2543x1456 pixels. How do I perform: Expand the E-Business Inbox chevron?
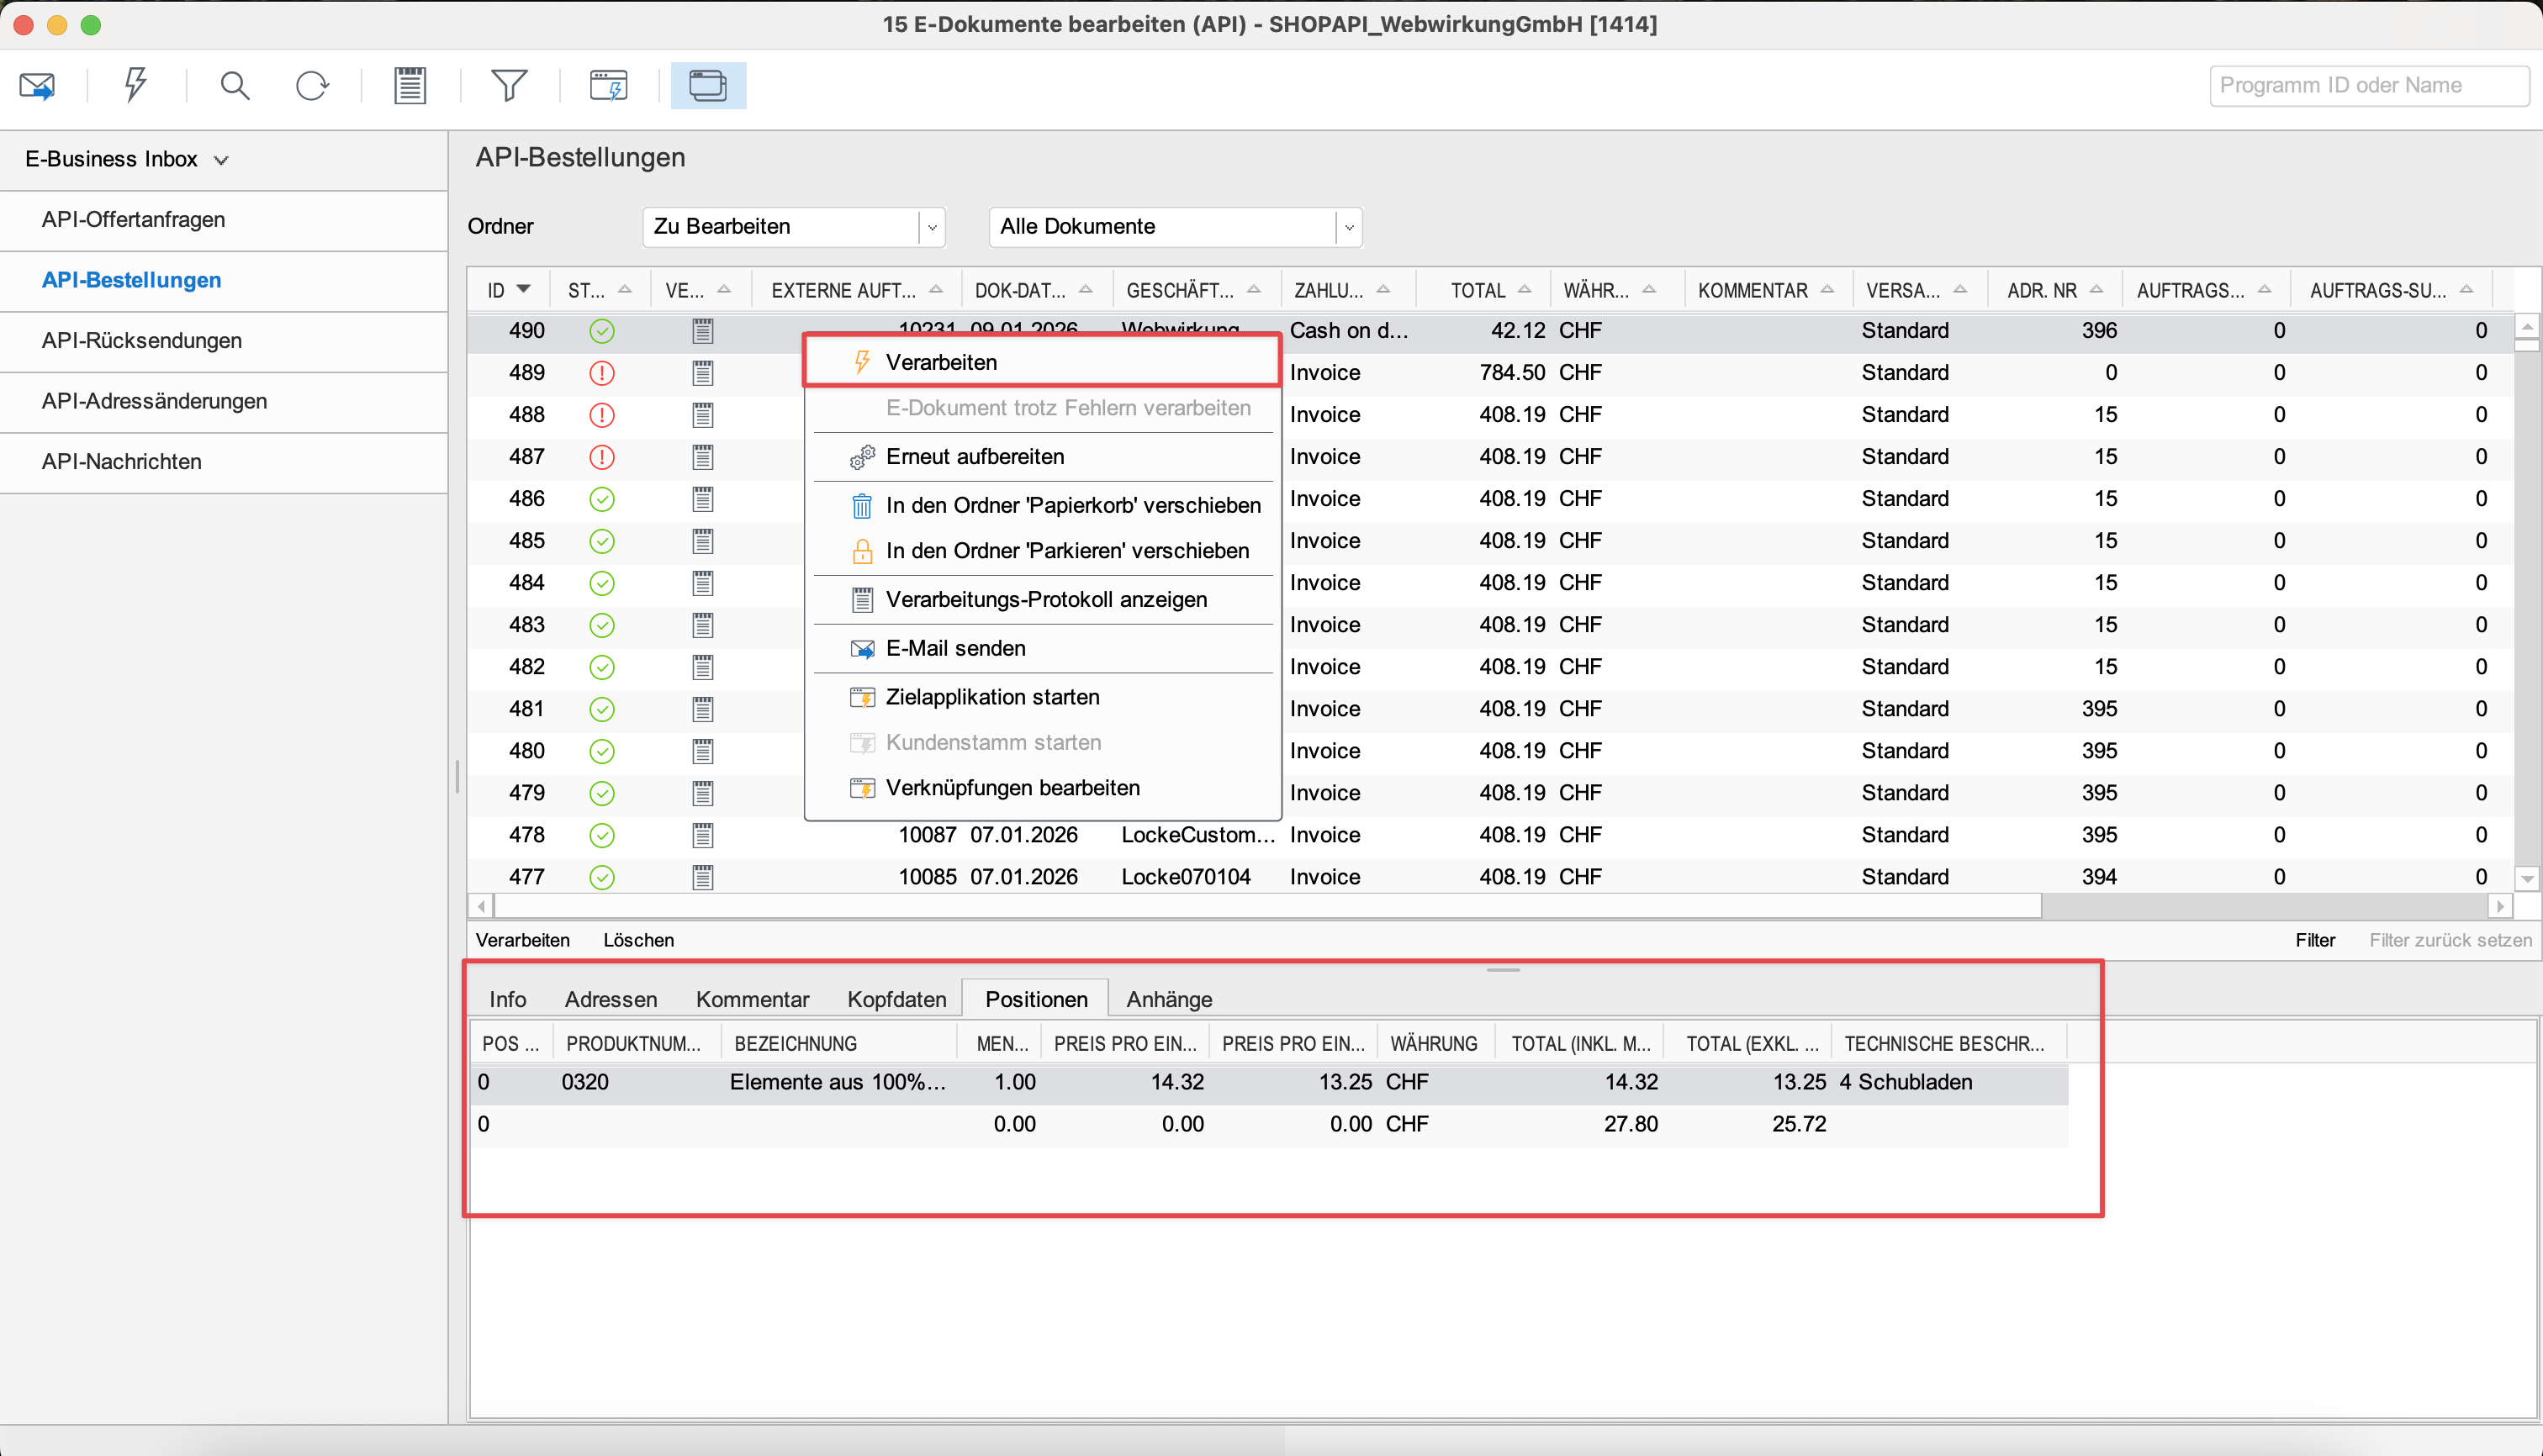(x=222, y=160)
